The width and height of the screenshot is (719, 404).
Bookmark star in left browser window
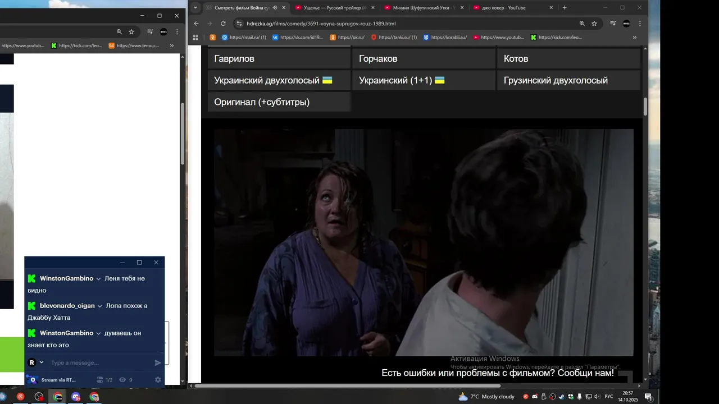131,32
